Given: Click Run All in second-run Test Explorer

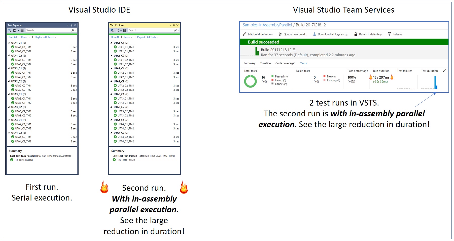Looking at the screenshot, I should [x=115, y=37].
